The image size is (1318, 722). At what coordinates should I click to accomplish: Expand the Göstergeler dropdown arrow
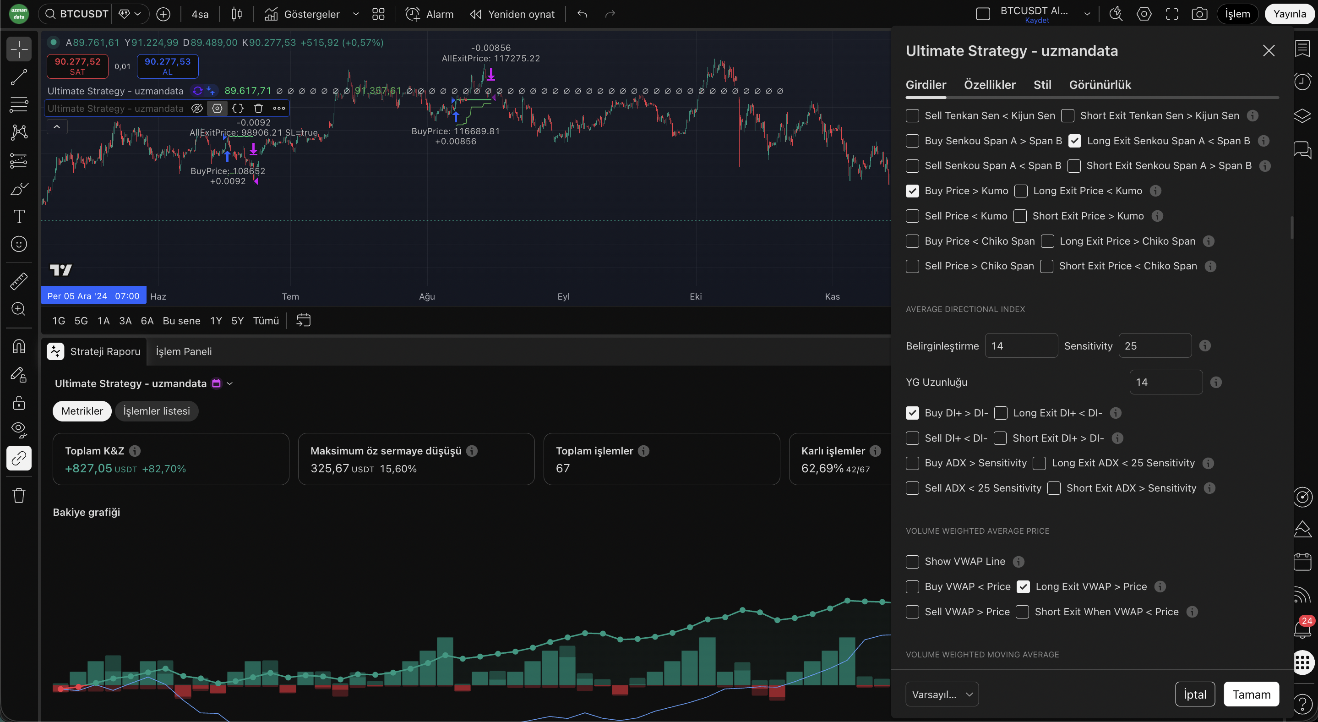tap(356, 14)
